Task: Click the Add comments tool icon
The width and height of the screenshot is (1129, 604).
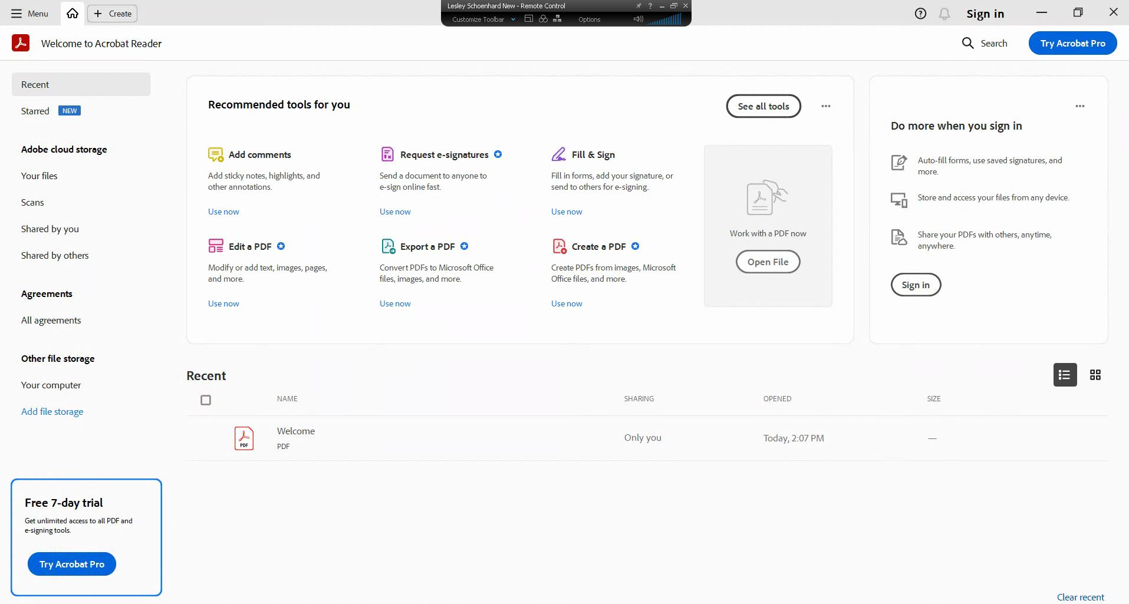Action: [x=216, y=154]
